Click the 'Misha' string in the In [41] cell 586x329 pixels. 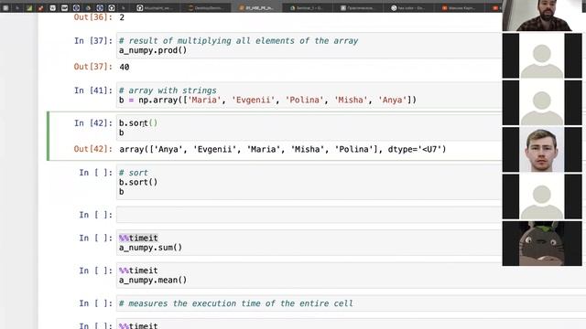click(x=351, y=100)
